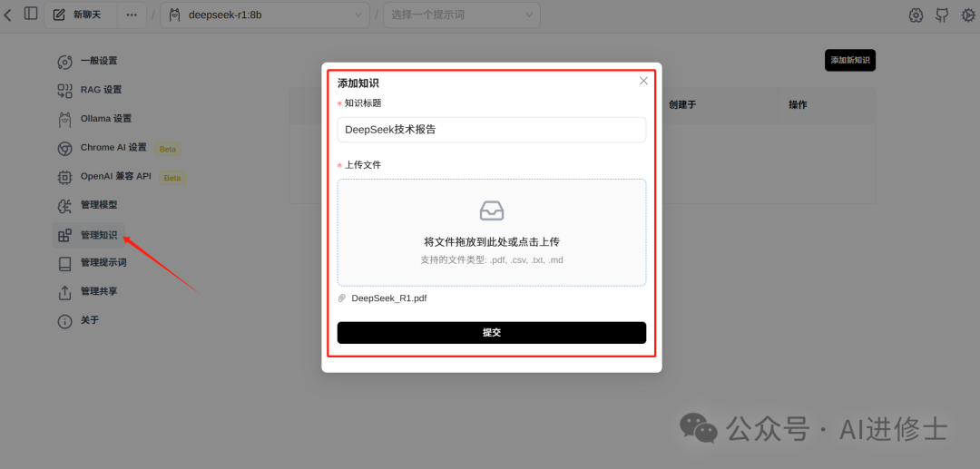980x469 pixels.
Task: Open the three-dot more options menu
Action: tap(132, 15)
